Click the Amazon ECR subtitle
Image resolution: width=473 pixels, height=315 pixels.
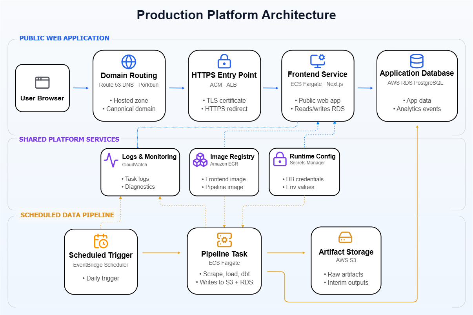224,164
